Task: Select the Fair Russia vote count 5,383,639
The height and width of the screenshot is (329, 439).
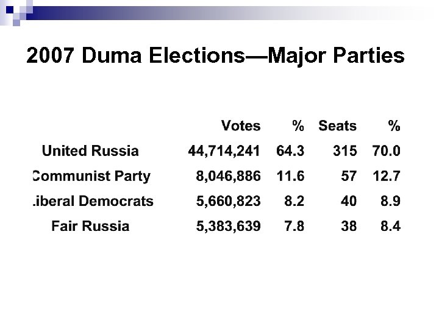Action: pyautogui.click(x=229, y=226)
